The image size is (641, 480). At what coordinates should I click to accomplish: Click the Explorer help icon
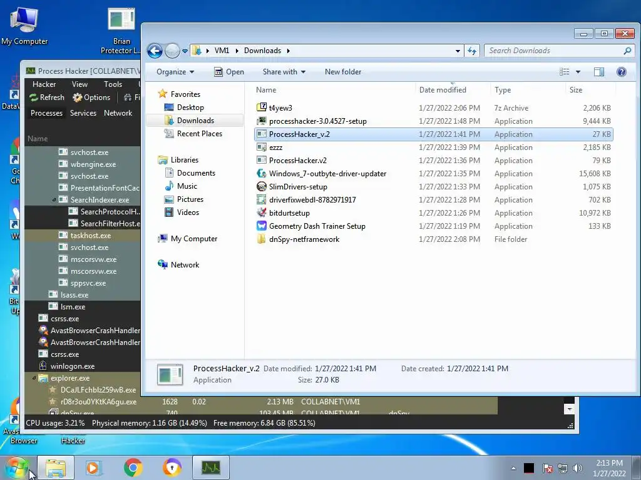[x=622, y=72]
